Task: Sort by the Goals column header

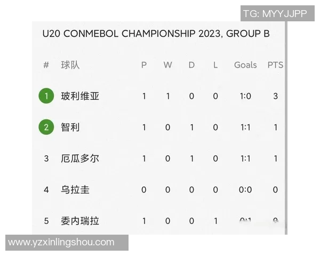Action: (x=245, y=65)
